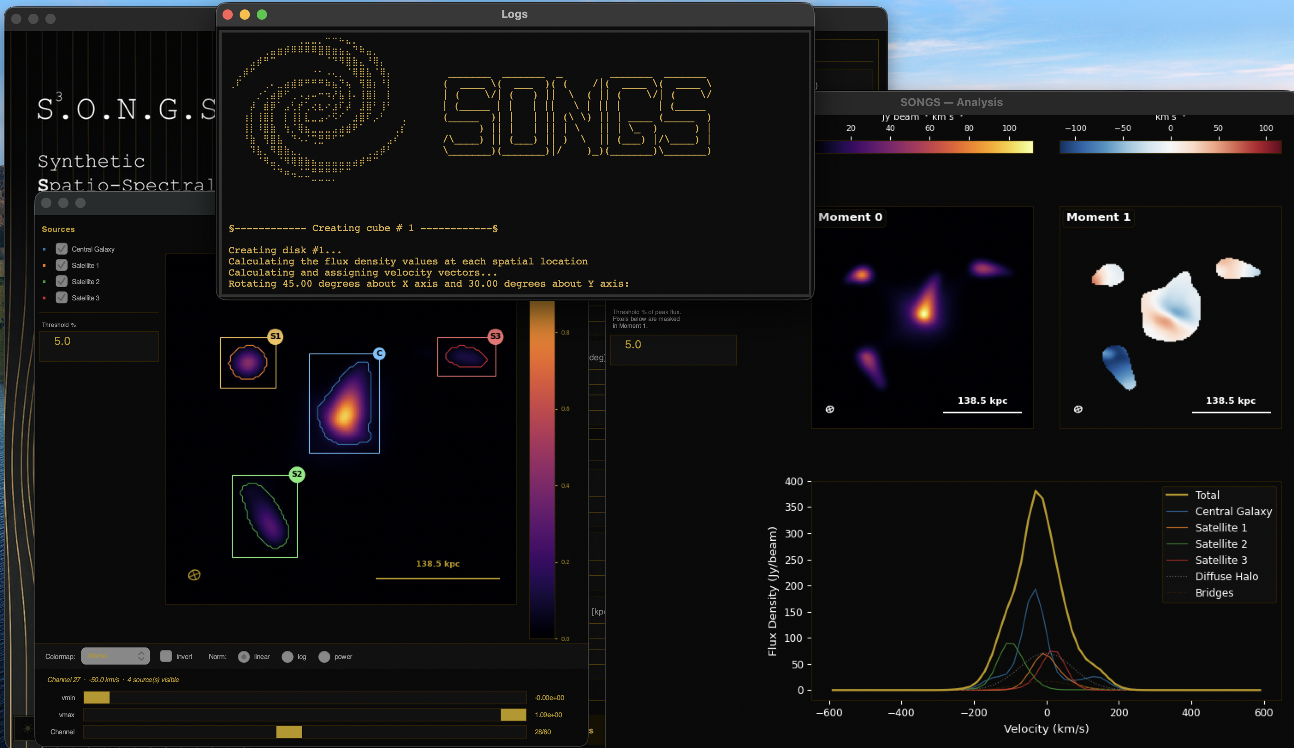Click the Satellite 2 bounding box in map
Image resolution: width=1294 pixels, height=748 pixels.
click(x=264, y=516)
